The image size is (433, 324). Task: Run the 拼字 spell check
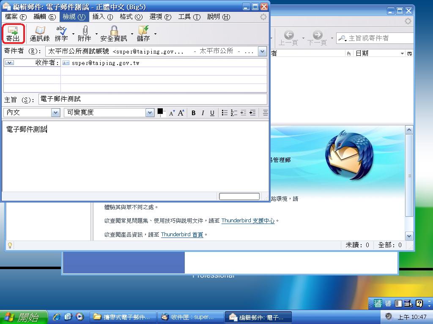point(61,33)
